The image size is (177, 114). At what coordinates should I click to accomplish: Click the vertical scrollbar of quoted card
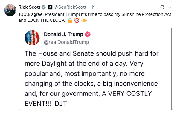point(172,69)
